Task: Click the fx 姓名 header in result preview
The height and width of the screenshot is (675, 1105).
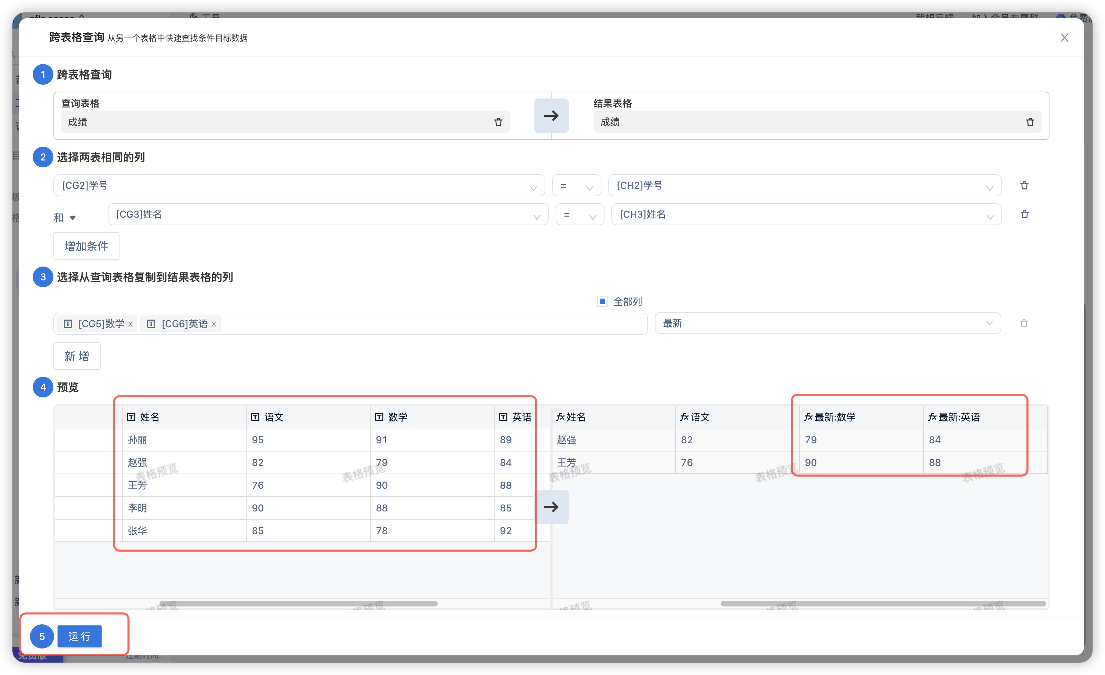Action: (x=613, y=417)
